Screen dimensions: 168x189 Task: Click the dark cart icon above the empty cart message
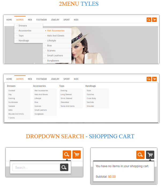tap(150, 155)
